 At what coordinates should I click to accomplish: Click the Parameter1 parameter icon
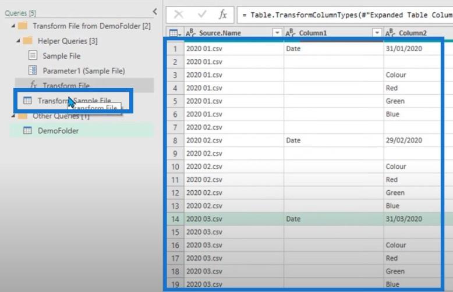[33, 70]
